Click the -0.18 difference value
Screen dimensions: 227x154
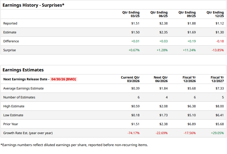click(220, 41)
